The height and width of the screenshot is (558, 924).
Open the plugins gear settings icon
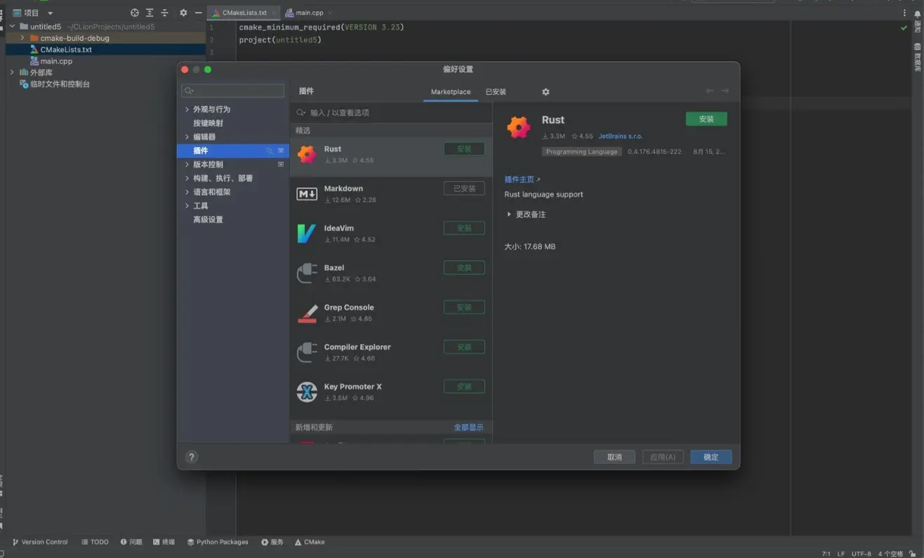(x=546, y=92)
